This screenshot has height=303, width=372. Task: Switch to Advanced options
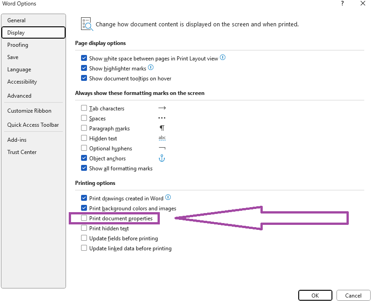[33, 96]
